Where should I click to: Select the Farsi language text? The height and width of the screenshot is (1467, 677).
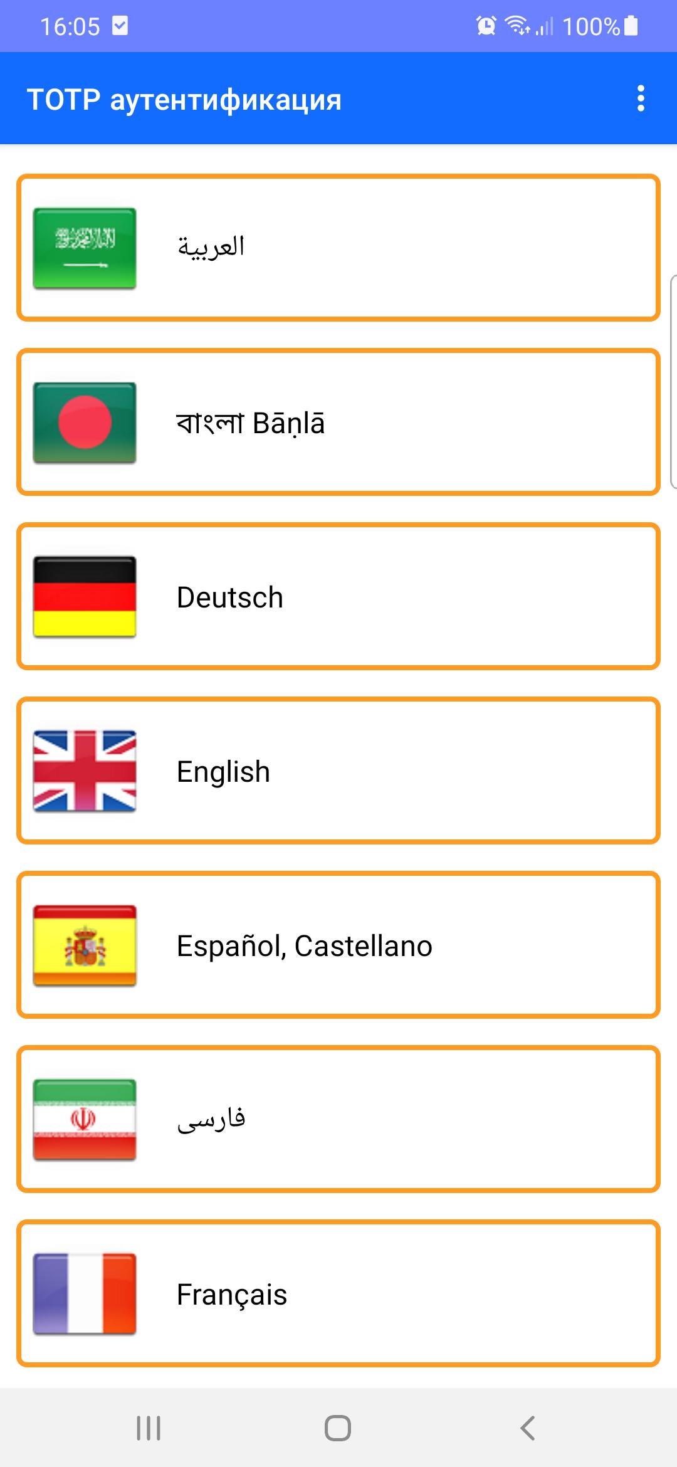[211, 1119]
